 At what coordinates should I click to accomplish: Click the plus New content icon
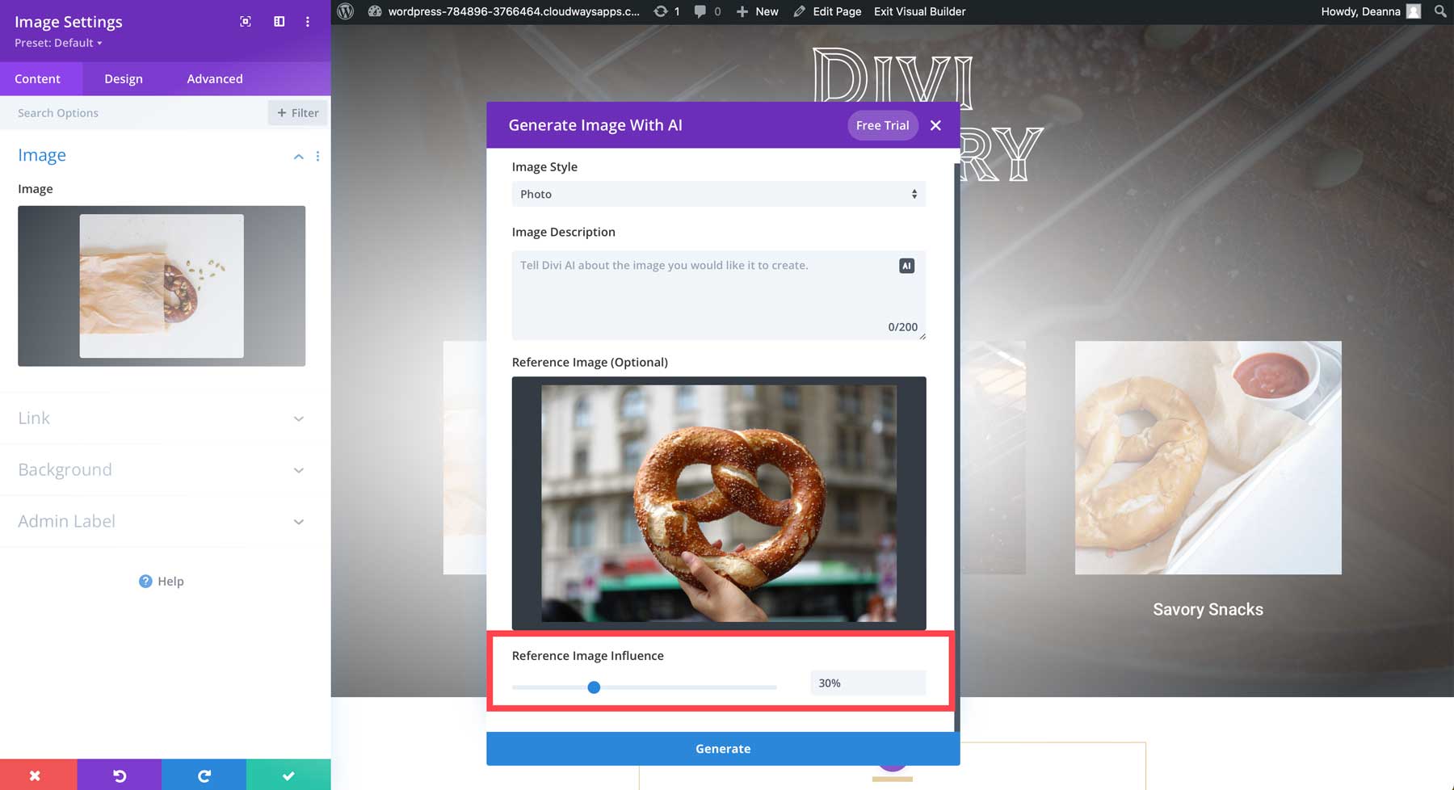742,11
